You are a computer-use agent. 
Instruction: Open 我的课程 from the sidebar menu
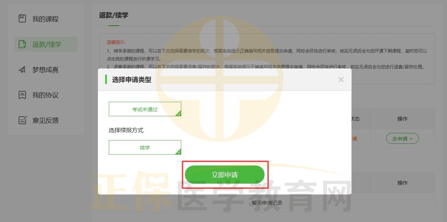coord(45,19)
